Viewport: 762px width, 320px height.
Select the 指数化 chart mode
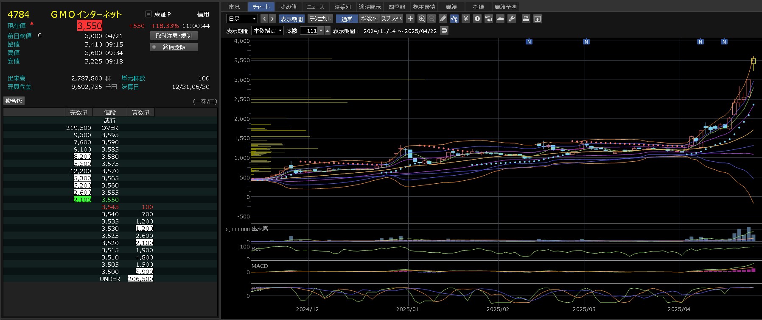coord(369,19)
